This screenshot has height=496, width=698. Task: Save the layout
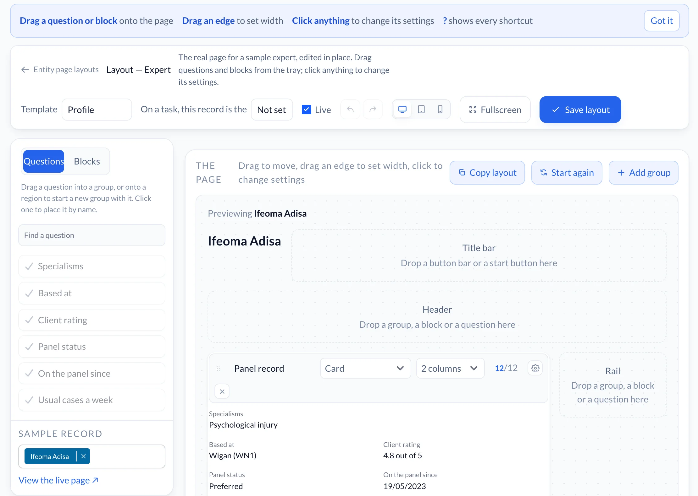pos(580,110)
